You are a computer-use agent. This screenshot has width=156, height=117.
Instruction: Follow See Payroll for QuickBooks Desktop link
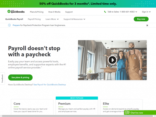point(50,84)
